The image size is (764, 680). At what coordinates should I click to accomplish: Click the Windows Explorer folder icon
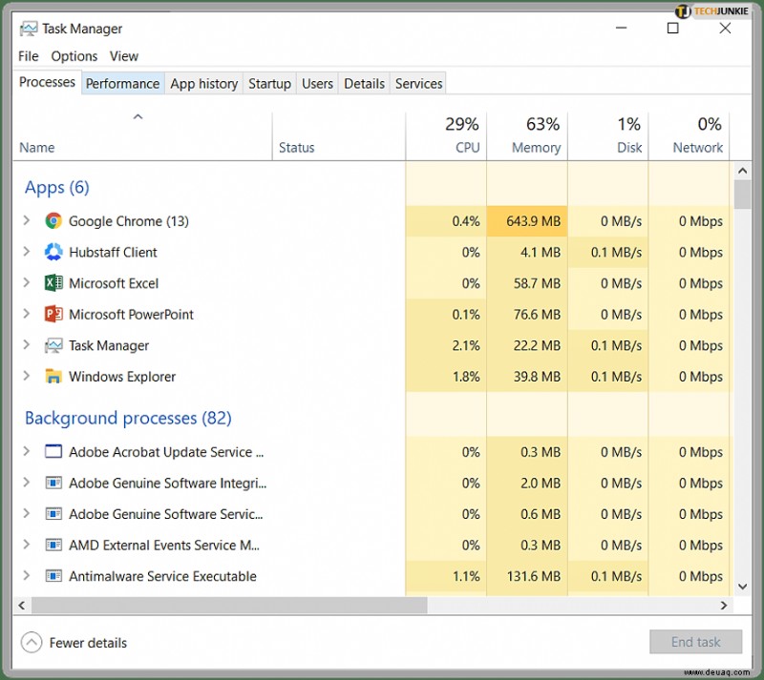tap(53, 377)
